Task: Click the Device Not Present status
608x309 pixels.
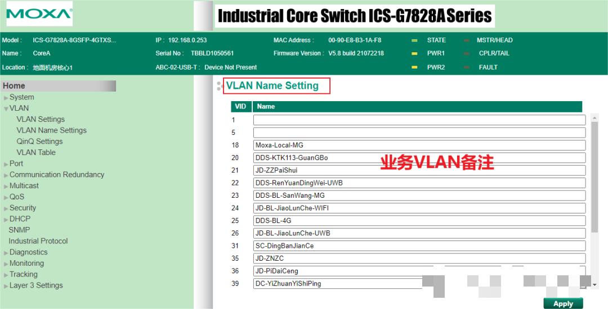Action: click(230, 67)
